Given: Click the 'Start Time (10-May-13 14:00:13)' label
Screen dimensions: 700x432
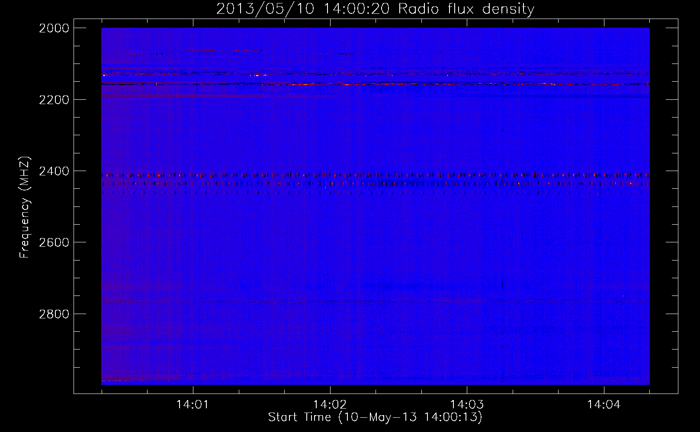Looking at the screenshot, I should point(375,417).
